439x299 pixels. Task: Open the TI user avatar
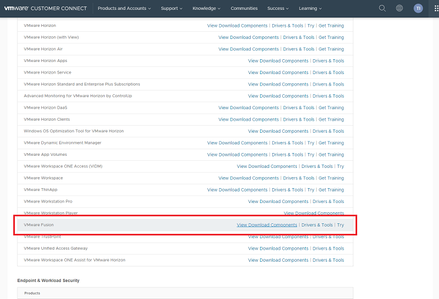click(x=418, y=8)
